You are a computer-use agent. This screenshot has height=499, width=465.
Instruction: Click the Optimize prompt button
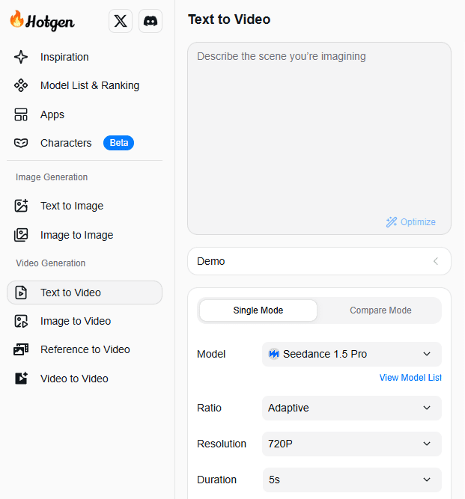pos(410,221)
